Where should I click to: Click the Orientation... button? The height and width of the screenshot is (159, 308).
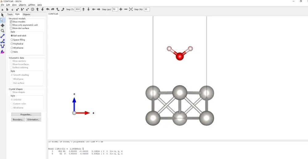(x=33, y=120)
